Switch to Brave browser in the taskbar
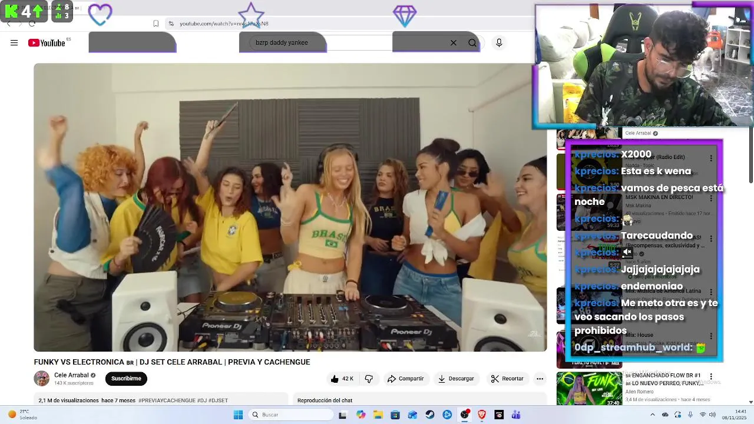754x424 pixels. coord(482,415)
